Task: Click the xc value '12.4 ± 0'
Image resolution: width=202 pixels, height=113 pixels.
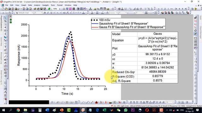Action: 157,59
